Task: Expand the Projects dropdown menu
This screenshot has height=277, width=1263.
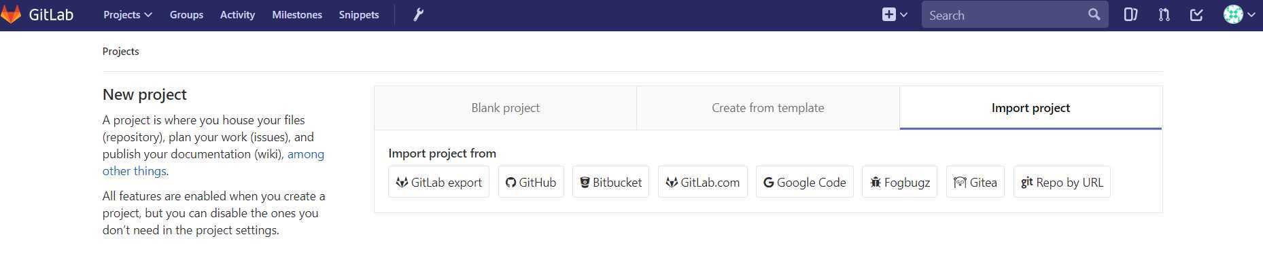Action: 128,15
